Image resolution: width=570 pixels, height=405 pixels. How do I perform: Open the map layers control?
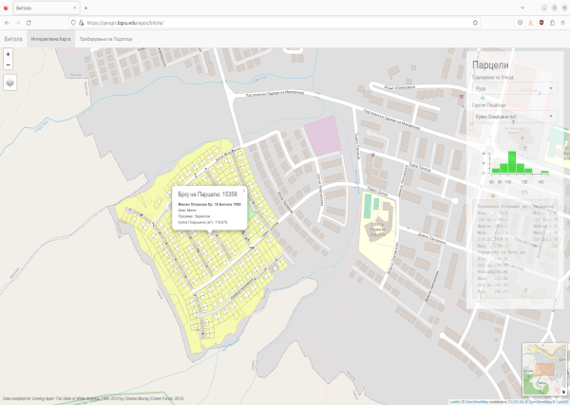click(9, 83)
